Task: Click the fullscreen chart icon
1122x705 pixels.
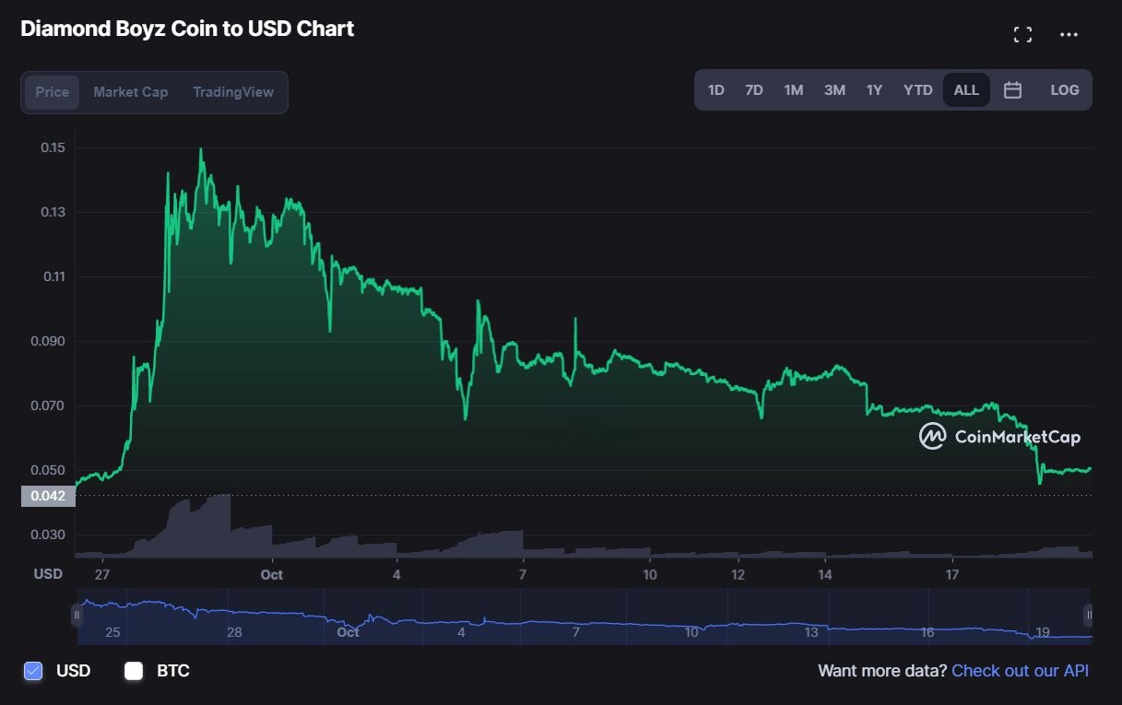Action: (1022, 35)
